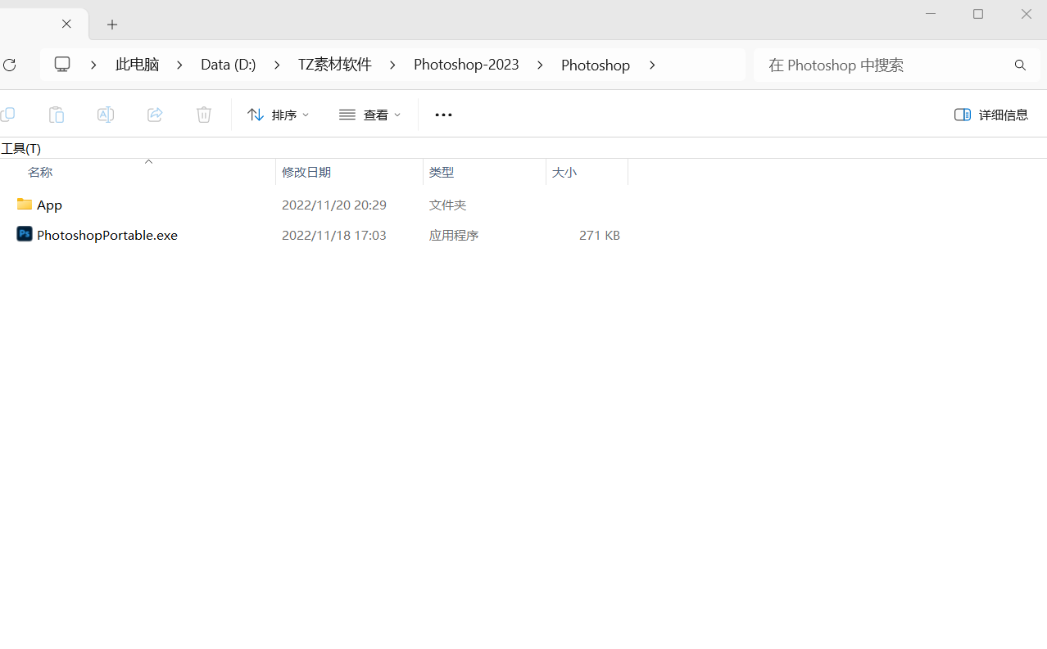The width and height of the screenshot is (1047, 649).
Task: Click the 应用程序 type cell
Action: (454, 235)
